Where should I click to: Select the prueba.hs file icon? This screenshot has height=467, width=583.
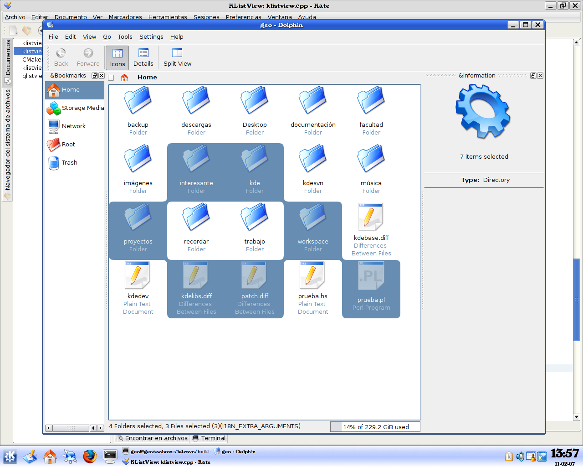click(312, 275)
